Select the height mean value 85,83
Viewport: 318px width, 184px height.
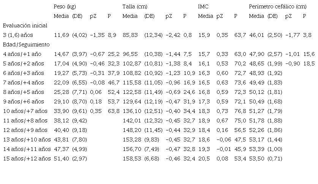pos(130,35)
